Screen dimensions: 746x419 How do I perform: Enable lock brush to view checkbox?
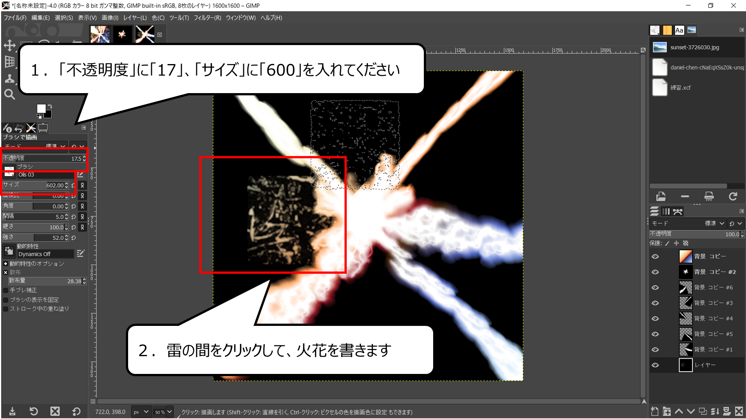[x=6, y=300]
